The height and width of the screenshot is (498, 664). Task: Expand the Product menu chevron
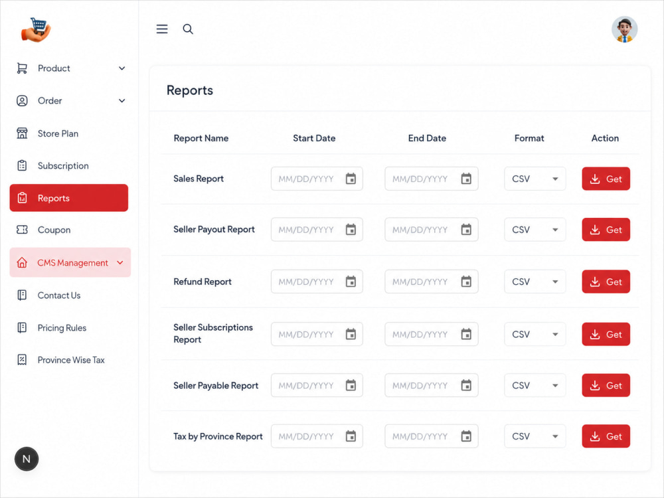point(122,68)
